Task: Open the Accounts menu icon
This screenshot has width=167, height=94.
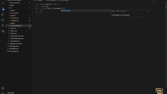Action: point(3,88)
